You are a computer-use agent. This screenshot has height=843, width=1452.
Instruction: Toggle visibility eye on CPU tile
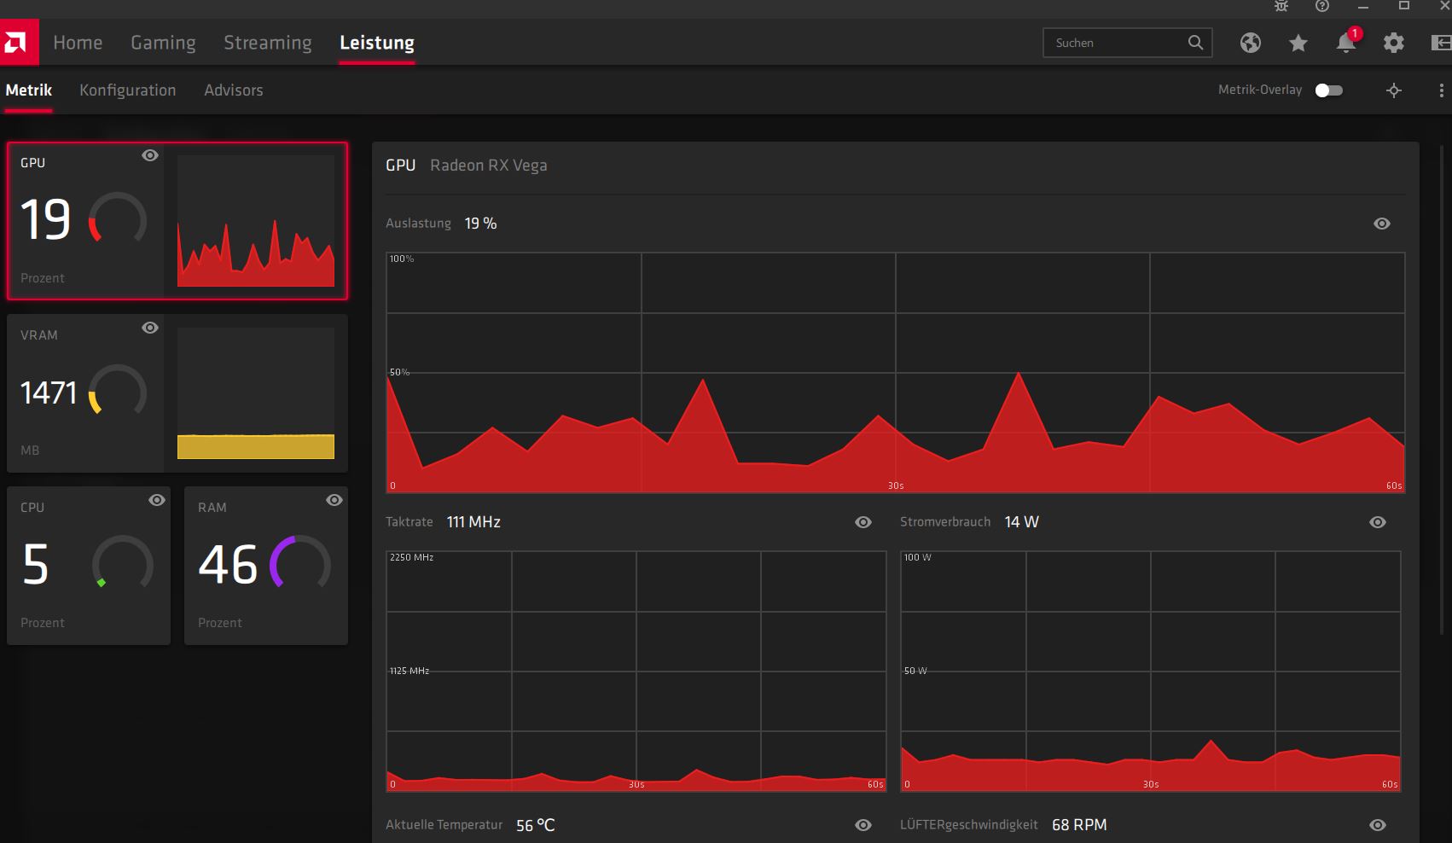[157, 500]
